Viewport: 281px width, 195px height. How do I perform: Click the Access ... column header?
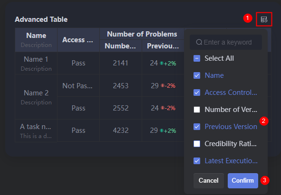(78, 40)
